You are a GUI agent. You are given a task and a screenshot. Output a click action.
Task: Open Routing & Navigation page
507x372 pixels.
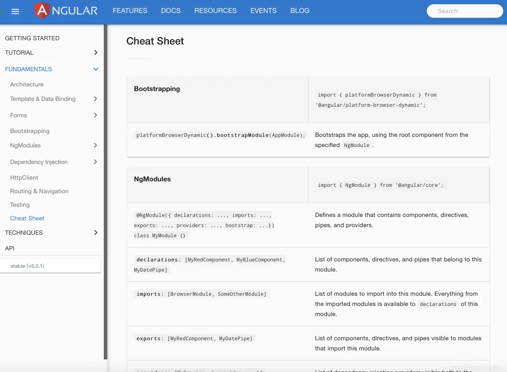point(39,191)
